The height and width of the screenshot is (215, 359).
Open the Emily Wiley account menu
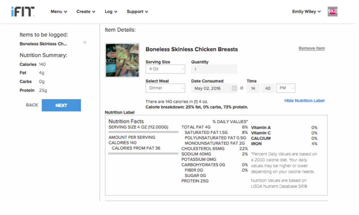306,12
